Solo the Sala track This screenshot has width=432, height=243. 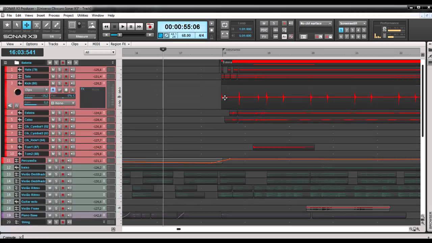(x=59, y=77)
